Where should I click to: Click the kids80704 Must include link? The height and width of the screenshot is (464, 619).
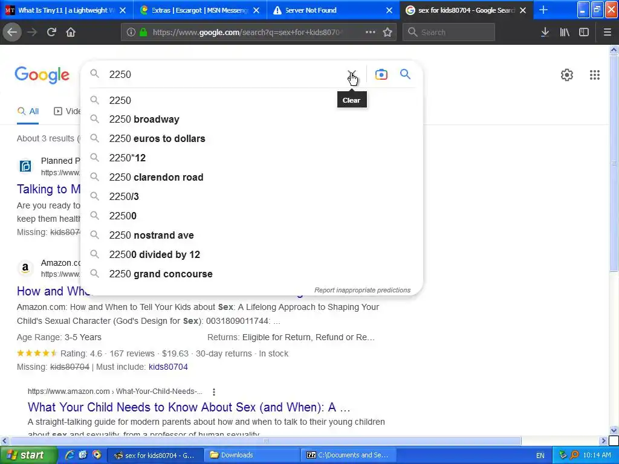coord(168,367)
